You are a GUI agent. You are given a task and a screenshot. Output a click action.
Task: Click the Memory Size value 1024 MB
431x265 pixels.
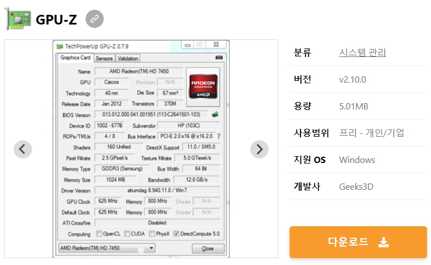pyautogui.click(x=115, y=180)
